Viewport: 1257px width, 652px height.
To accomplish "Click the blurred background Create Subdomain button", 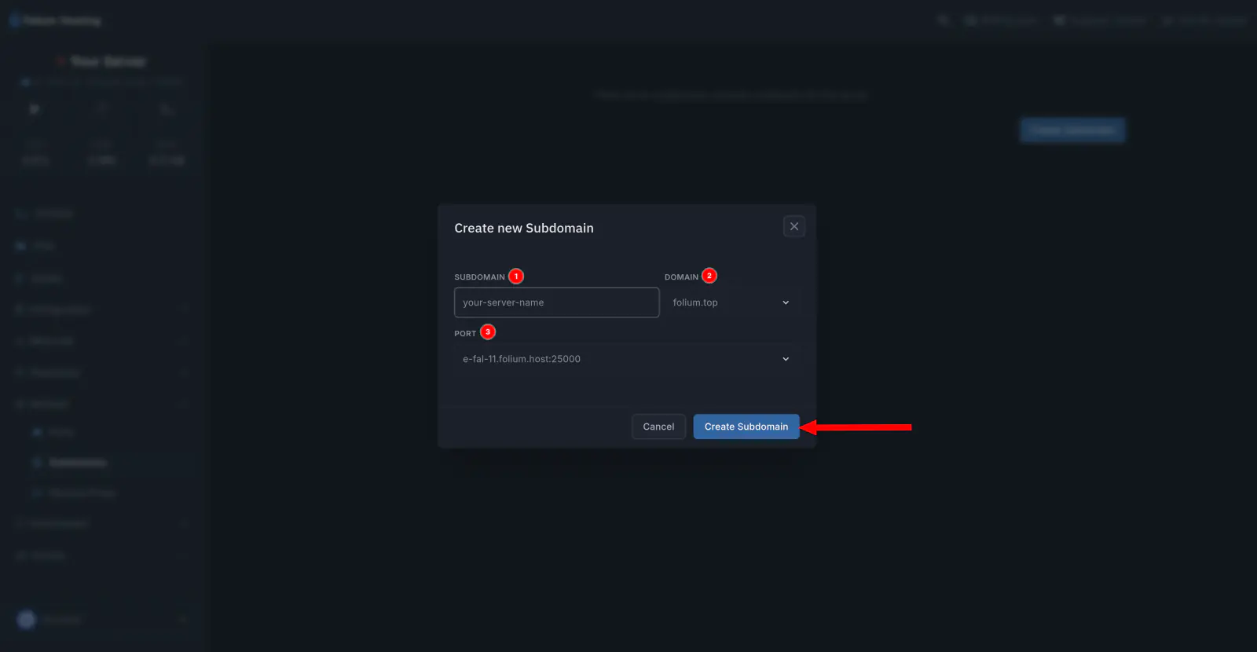I will [x=1072, y=130].
